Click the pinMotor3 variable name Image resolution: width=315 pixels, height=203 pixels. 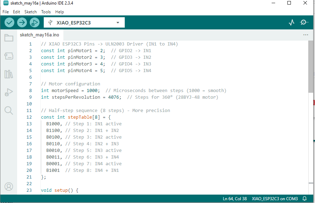(x=80, y=64)
